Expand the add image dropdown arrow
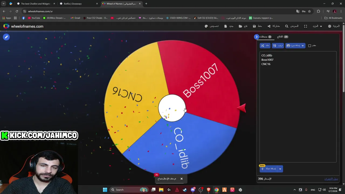Viewport: 345px width, 194px height. [303, 46]
